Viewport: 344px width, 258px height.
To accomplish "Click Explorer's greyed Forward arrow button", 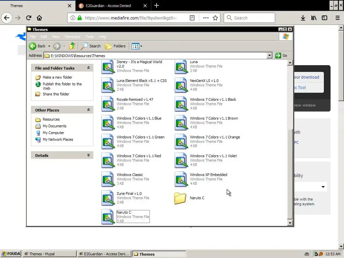I will pos(56,46).
